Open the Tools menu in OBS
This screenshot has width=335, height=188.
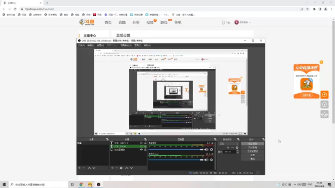click(138, 46)
